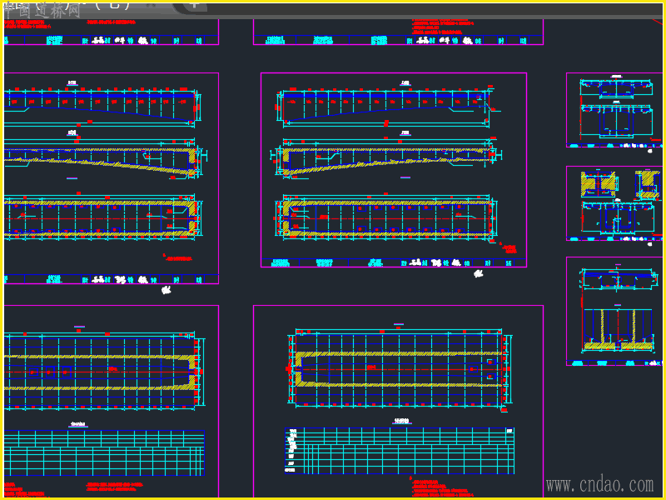Select the data table in bottom center sheet

point(400,451)
